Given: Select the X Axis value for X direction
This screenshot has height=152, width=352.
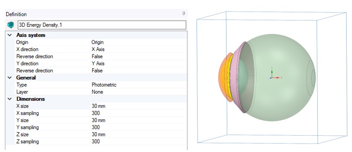Looking at the screenshot, I should [139, 49].
